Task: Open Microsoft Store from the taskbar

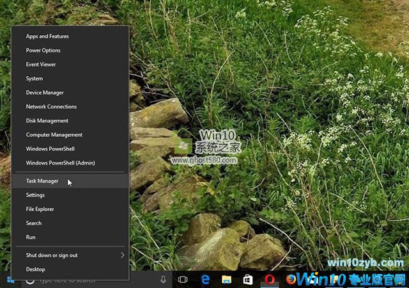Action: pyautogui.click(x=247, y=280)
